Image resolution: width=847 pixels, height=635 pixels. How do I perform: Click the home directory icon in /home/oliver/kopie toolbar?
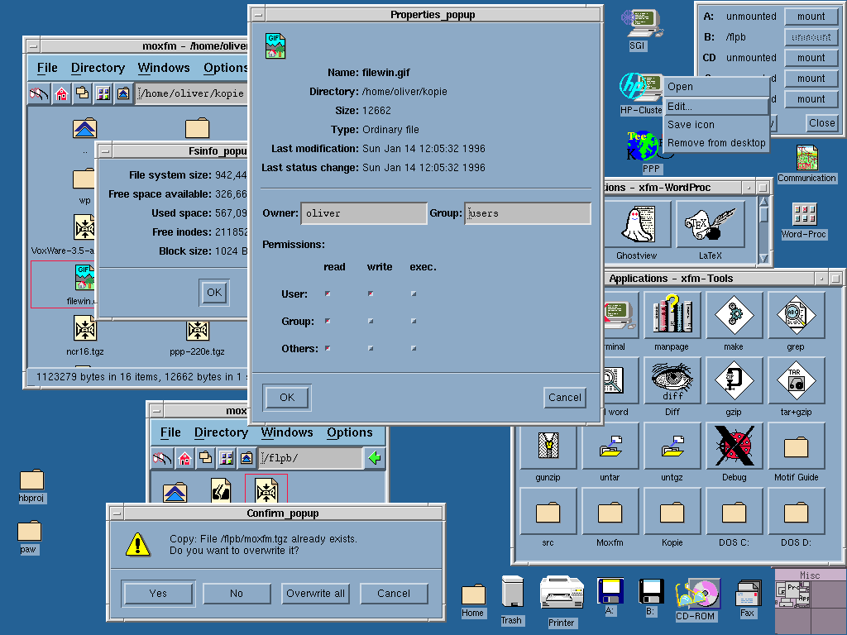61,93
